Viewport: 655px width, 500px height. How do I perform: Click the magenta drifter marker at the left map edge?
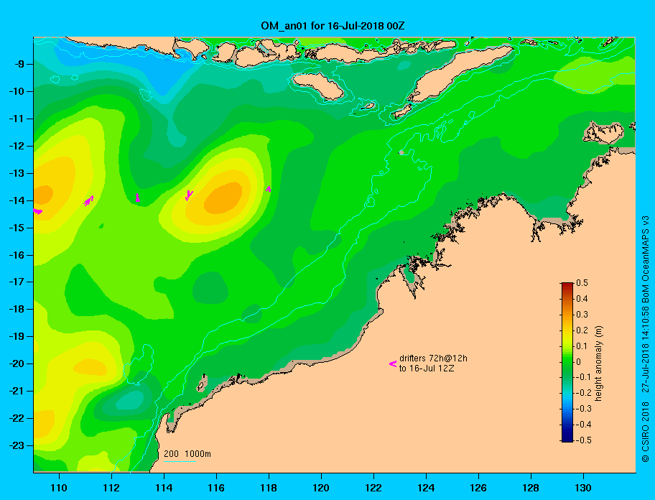coord(37,211)
